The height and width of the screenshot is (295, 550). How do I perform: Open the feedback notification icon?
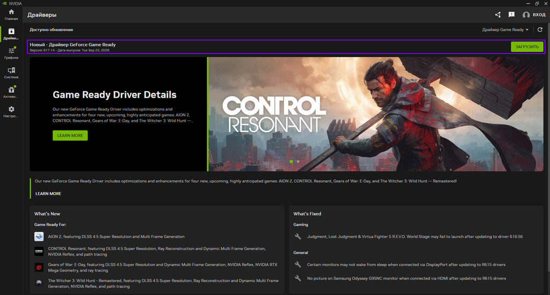coord(511,14)
